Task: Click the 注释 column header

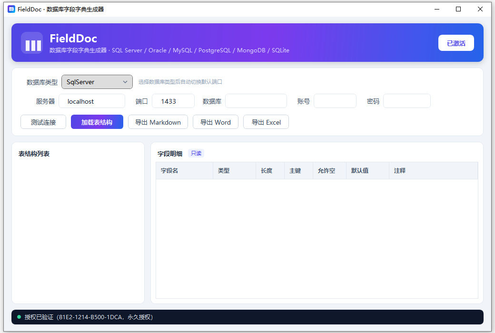Action: point(433,170)
